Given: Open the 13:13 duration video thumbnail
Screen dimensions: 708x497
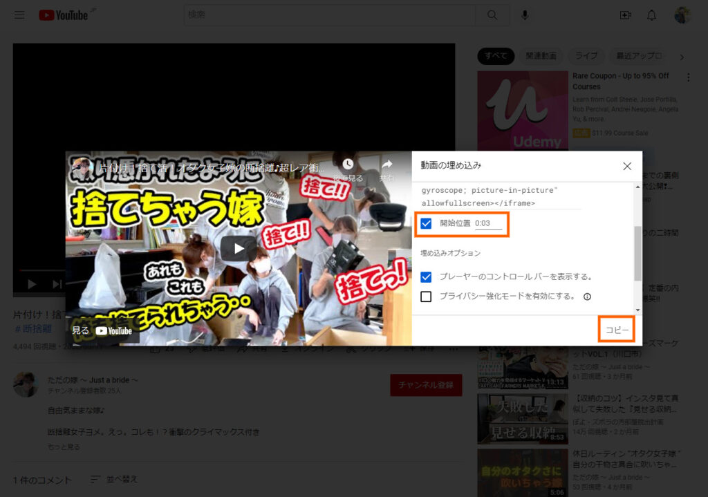Looking at the screenshot, I should pos(523,368).
